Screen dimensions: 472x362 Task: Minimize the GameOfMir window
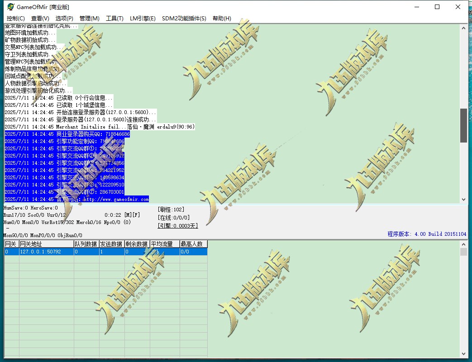click(417, 7)
